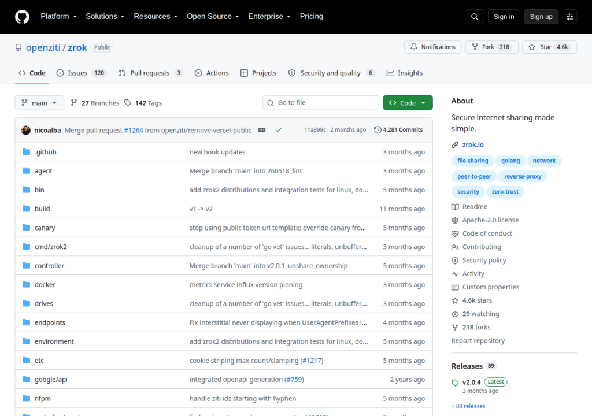
Task: Open issue #1217 link in etc row
Action: [x=312, y=361]
